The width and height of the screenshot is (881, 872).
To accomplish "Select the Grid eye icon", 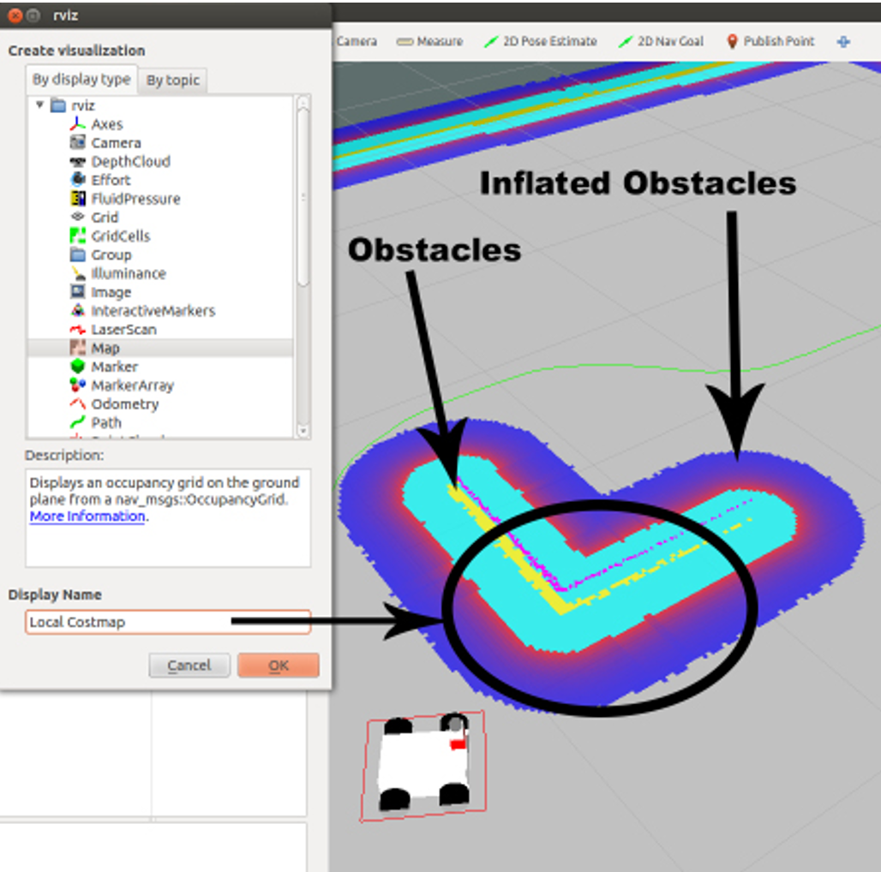I will [77, 218].
